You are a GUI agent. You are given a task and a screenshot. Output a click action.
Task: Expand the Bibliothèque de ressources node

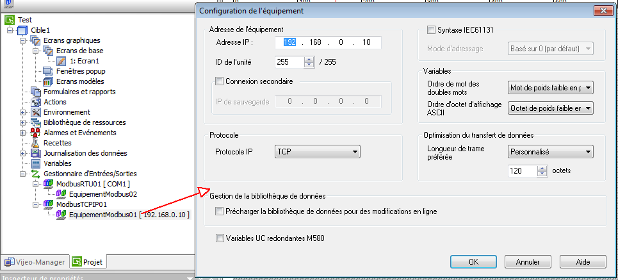(x=22, y=122)
